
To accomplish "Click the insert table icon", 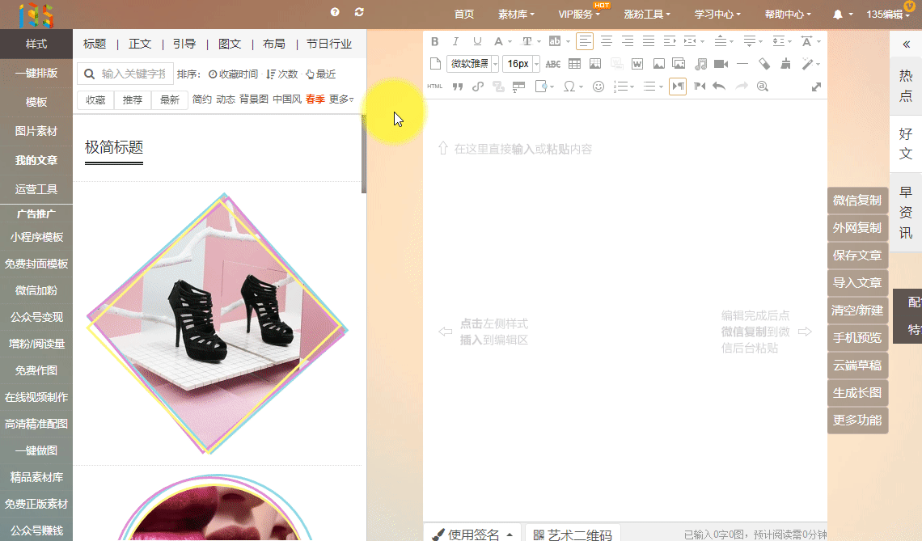I will pos(574,64).
